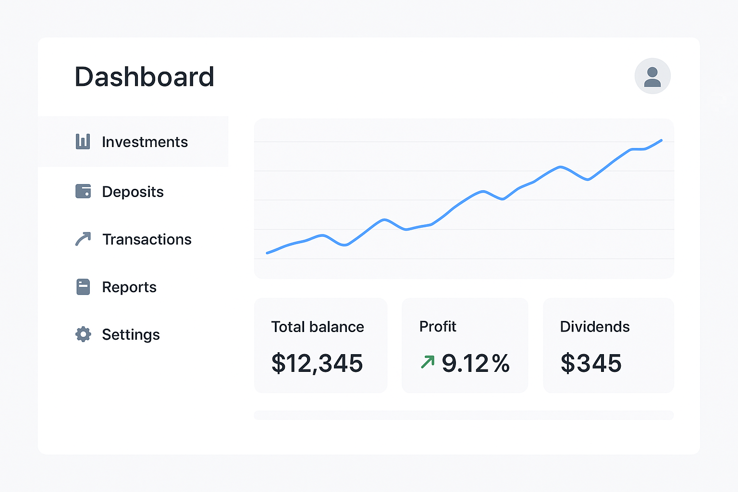The image size is (738, 492).
Task: Click the Reports document icon
Action: [84, 286]
